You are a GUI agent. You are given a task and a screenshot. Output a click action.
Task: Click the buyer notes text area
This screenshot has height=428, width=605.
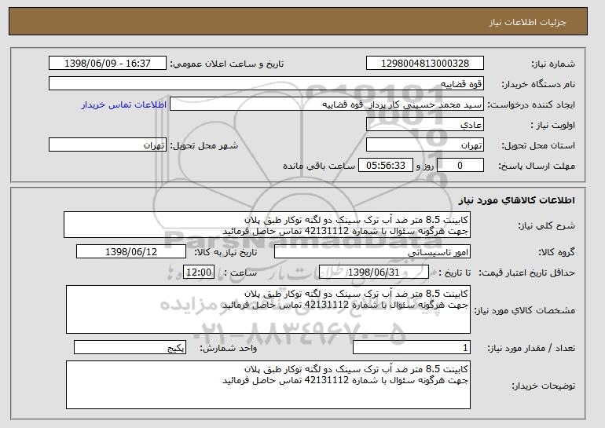268,385
